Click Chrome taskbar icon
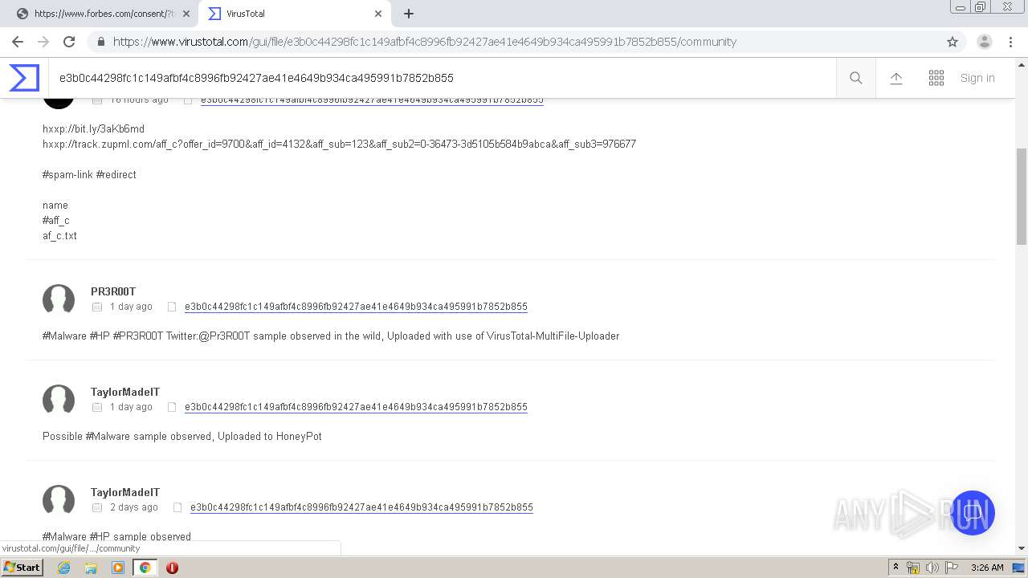 [145, 568]
